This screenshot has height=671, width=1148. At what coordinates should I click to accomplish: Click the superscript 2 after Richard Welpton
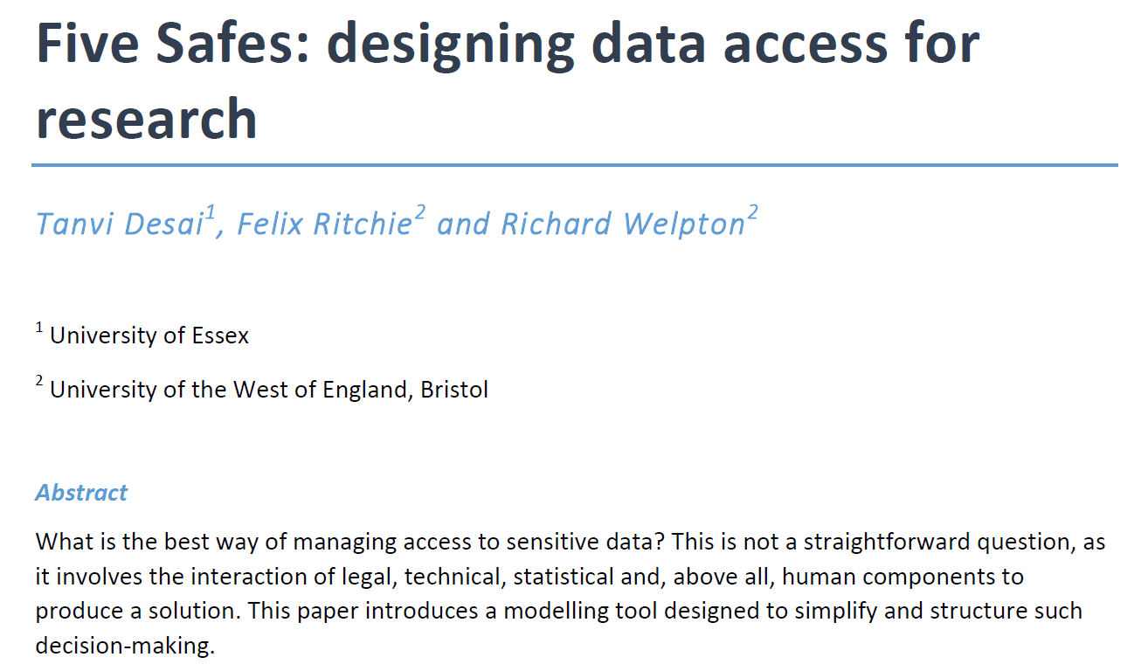click(x=752, y=212)
